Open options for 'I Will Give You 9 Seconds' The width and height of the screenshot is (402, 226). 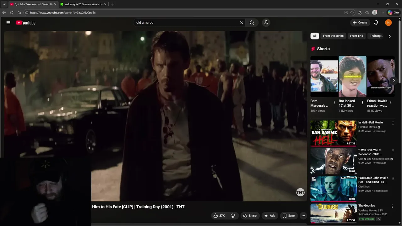tap(393, 151)
